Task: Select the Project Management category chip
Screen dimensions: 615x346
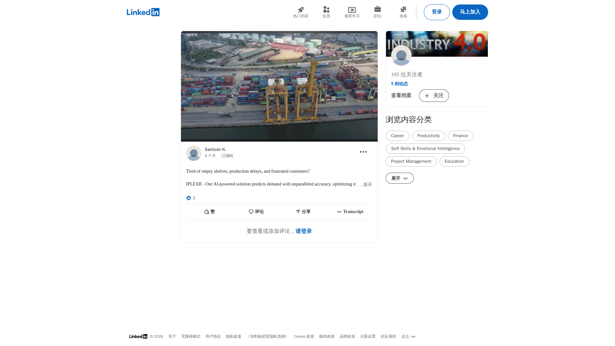Action: 411,161
